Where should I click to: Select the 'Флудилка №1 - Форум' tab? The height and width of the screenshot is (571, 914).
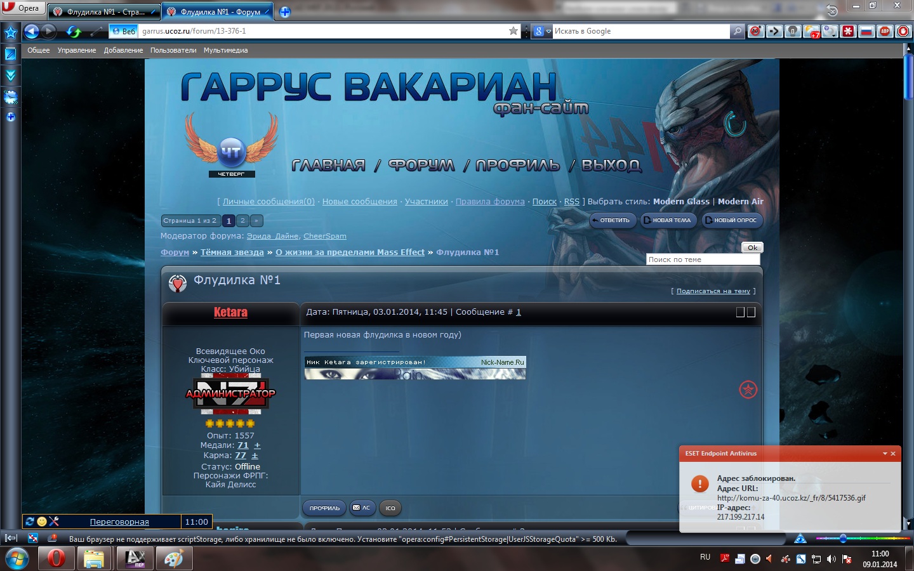pyautogui.click(x=218, y=11)
